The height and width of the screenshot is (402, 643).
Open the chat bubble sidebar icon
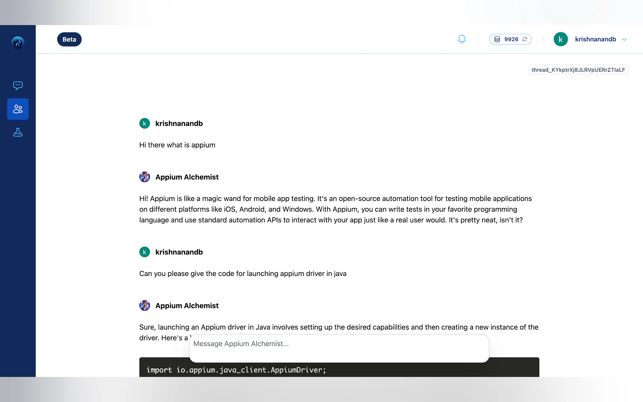[x=18, y=85]
